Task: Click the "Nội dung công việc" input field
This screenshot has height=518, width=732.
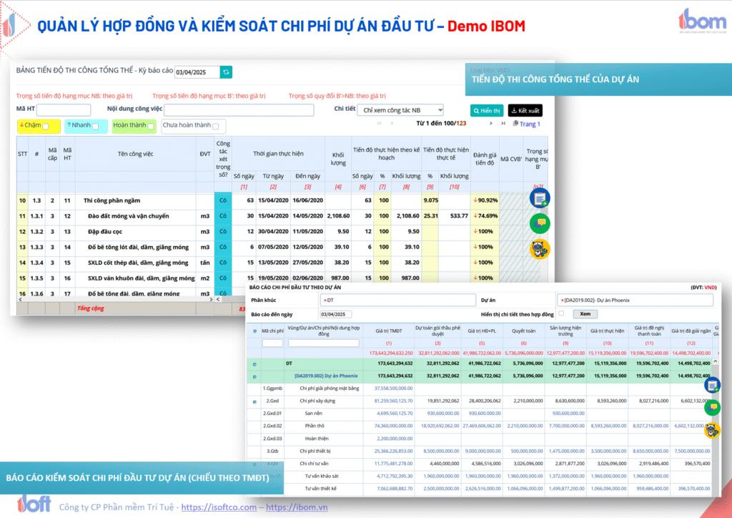Action: (x=239, y=110)
